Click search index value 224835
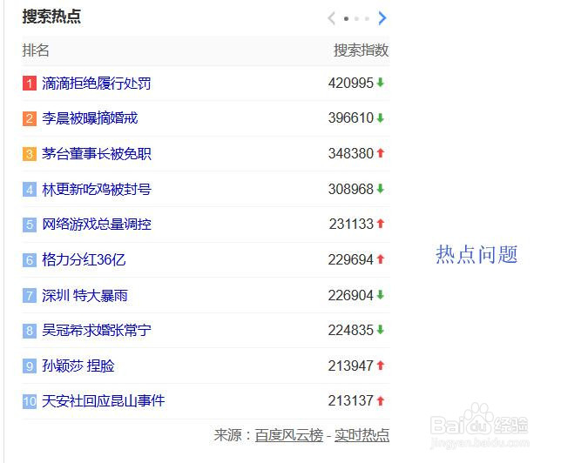561x463 pixels. 351,330
